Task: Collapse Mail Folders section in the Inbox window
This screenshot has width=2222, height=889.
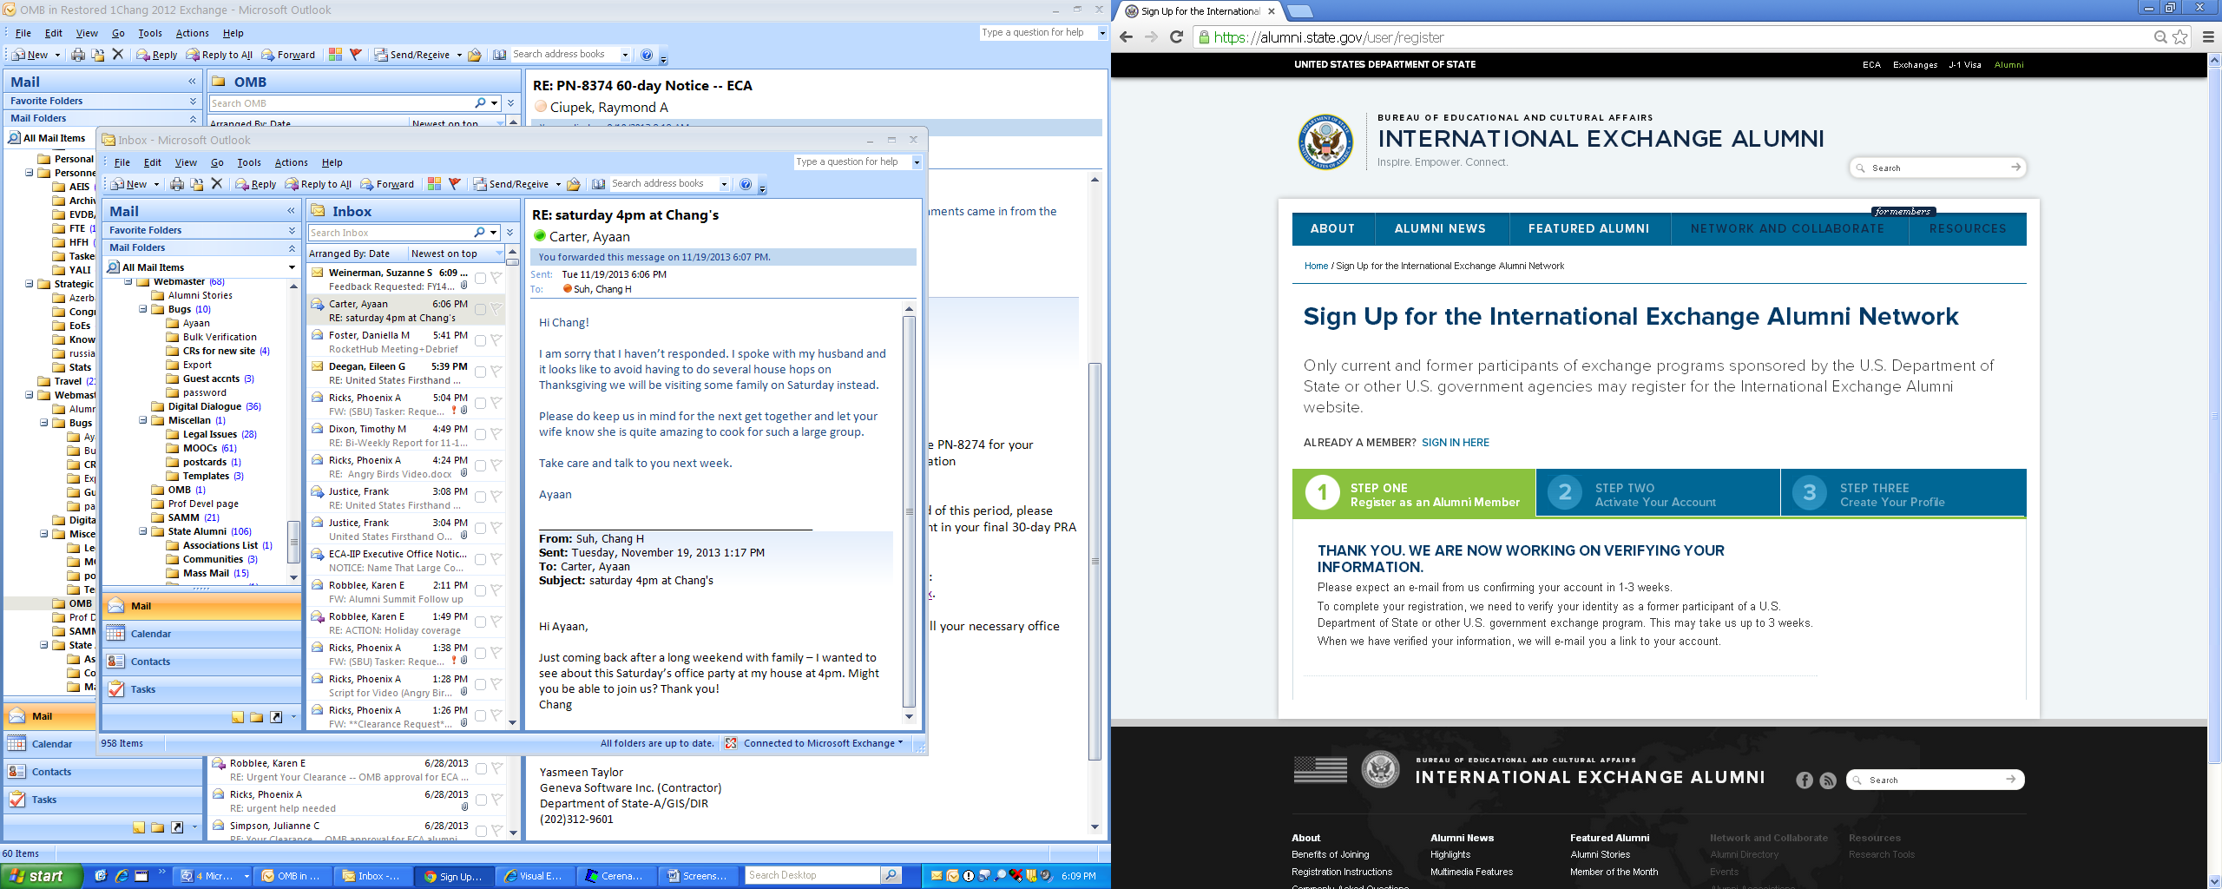Action: (292, 248)
